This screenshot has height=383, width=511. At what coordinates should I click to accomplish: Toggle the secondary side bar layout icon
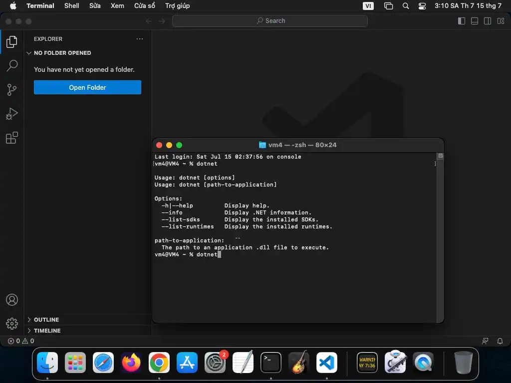point(488,21)
